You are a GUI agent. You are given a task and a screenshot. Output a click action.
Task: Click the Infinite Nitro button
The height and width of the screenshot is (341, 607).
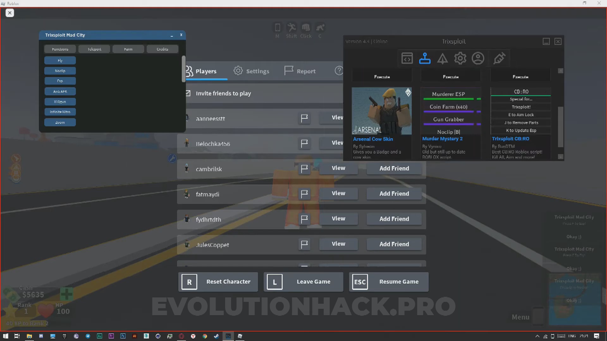click(60, 112)
